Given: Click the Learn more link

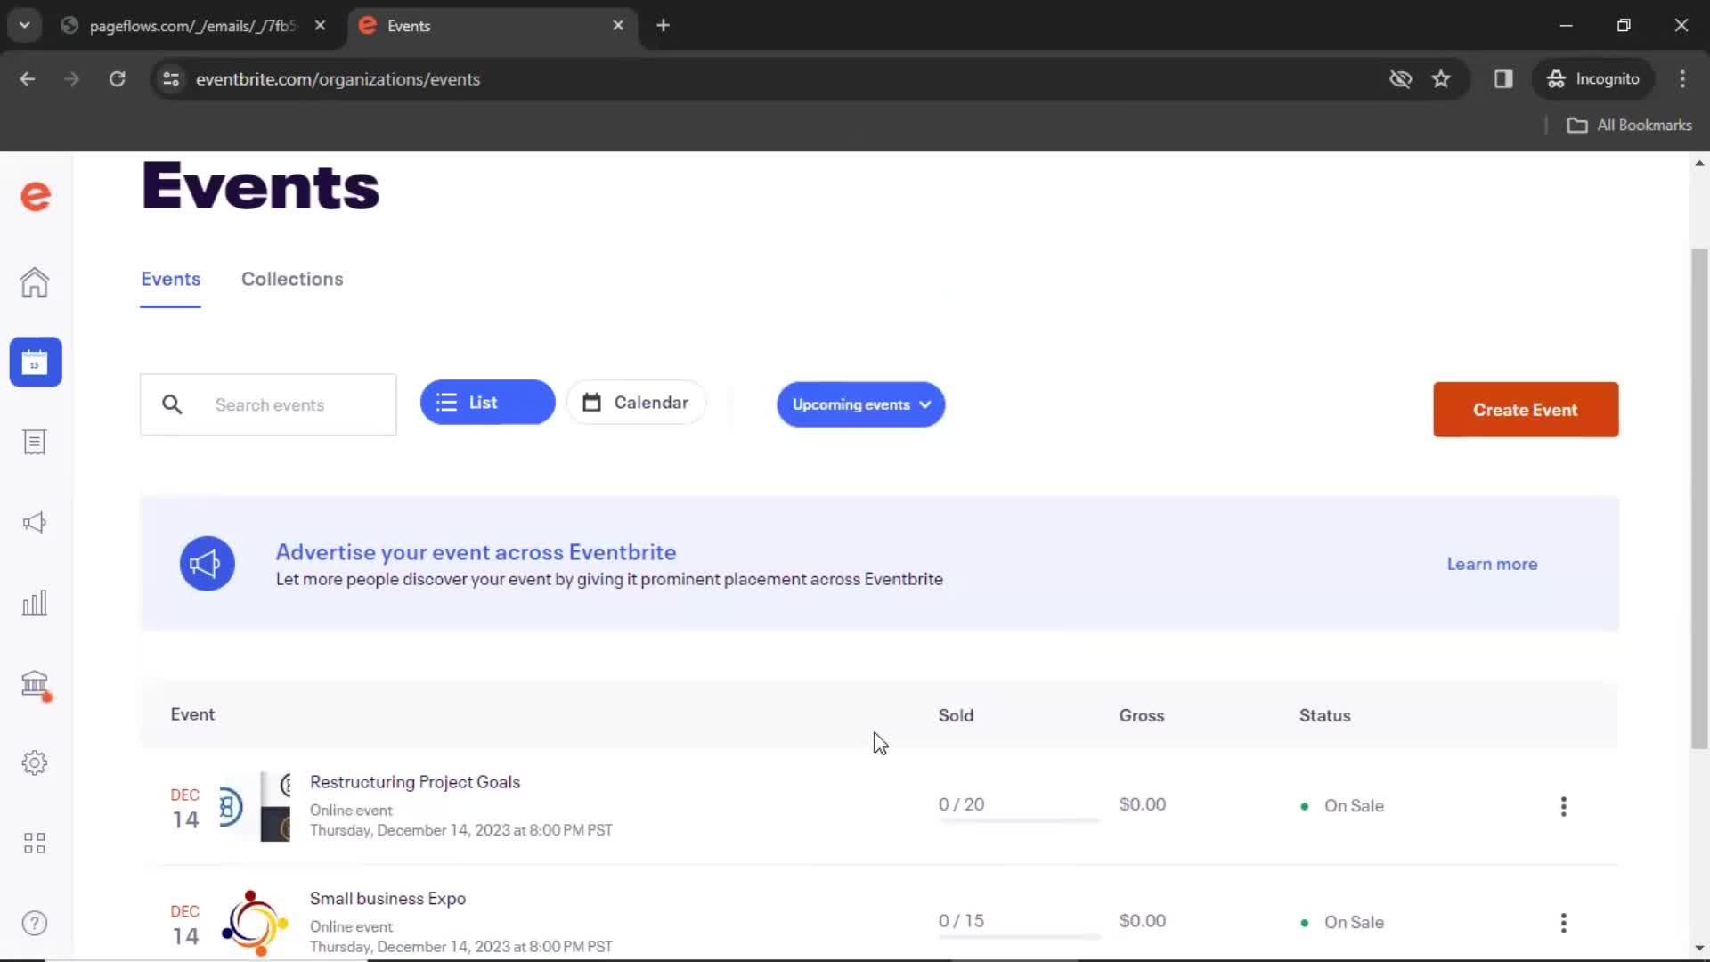Looking at the screenshot, I should point(1492,564).
